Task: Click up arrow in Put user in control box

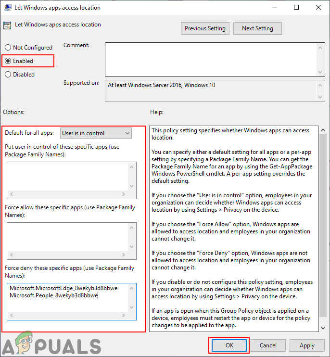Action: (131, 167)
